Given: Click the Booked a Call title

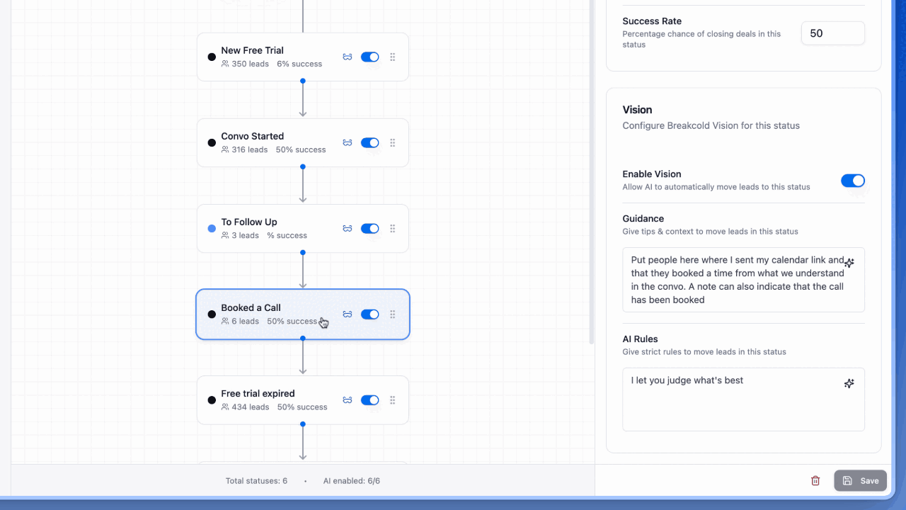Looking at the screenshot, I should pos(251,307).
